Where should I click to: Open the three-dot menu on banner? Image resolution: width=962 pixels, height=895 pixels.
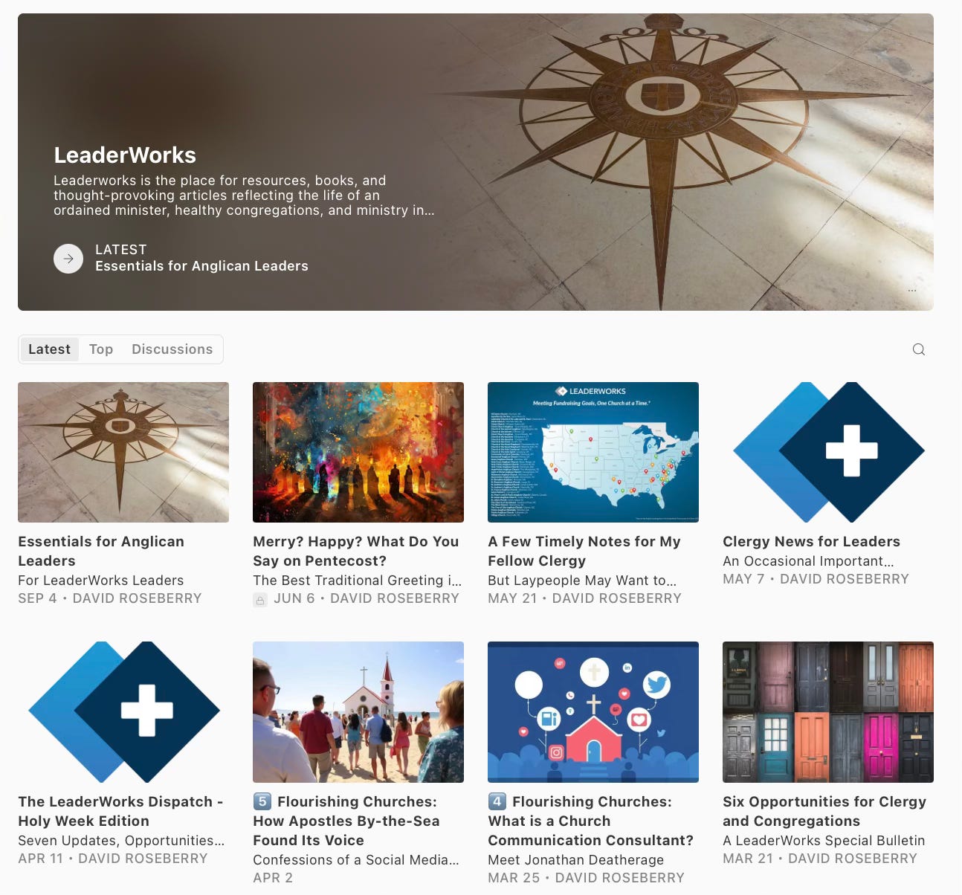pos(912,291)
